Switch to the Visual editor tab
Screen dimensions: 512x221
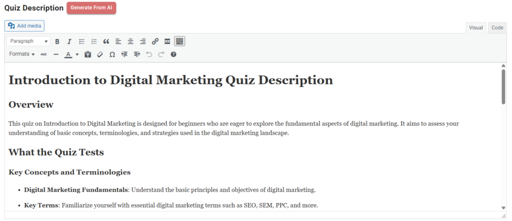[475, 28]
